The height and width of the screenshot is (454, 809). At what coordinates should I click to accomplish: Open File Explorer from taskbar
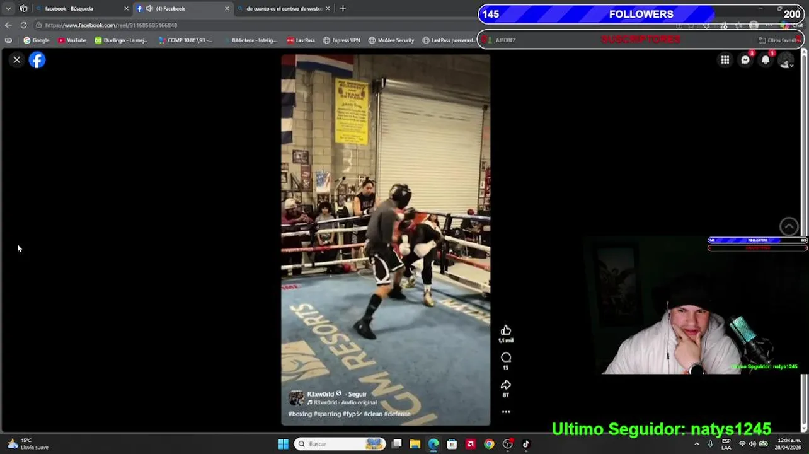click(x=415, y=444)
